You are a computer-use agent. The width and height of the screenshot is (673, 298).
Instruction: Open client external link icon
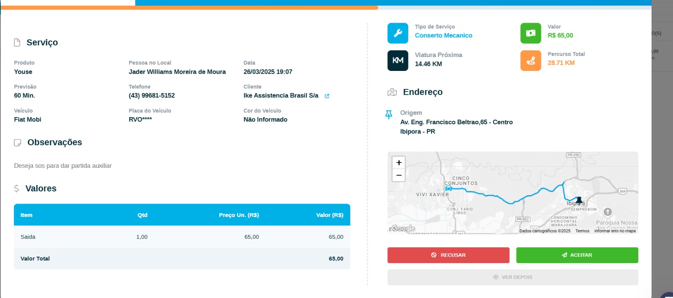pyautogui.click(x=327, y=96)
